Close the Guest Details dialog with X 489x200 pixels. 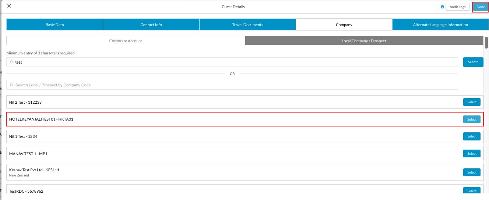point(9,6)
